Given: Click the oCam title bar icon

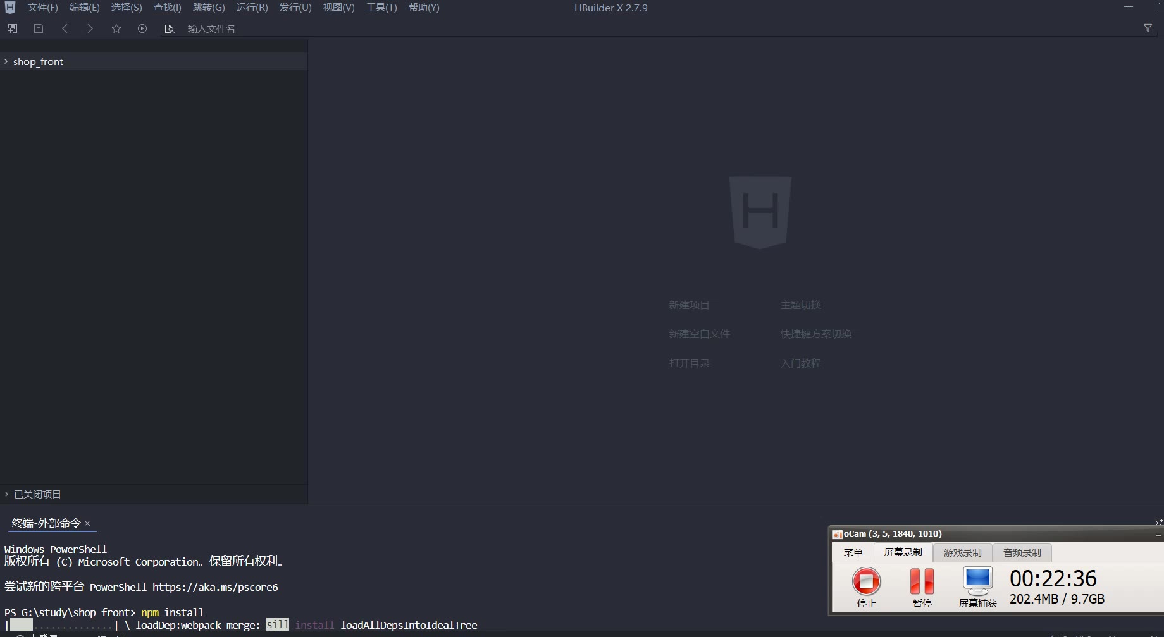Looking at the screenshot, I should pos(837,534).
